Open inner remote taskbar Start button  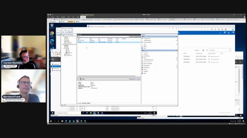(x=52, y=113)
